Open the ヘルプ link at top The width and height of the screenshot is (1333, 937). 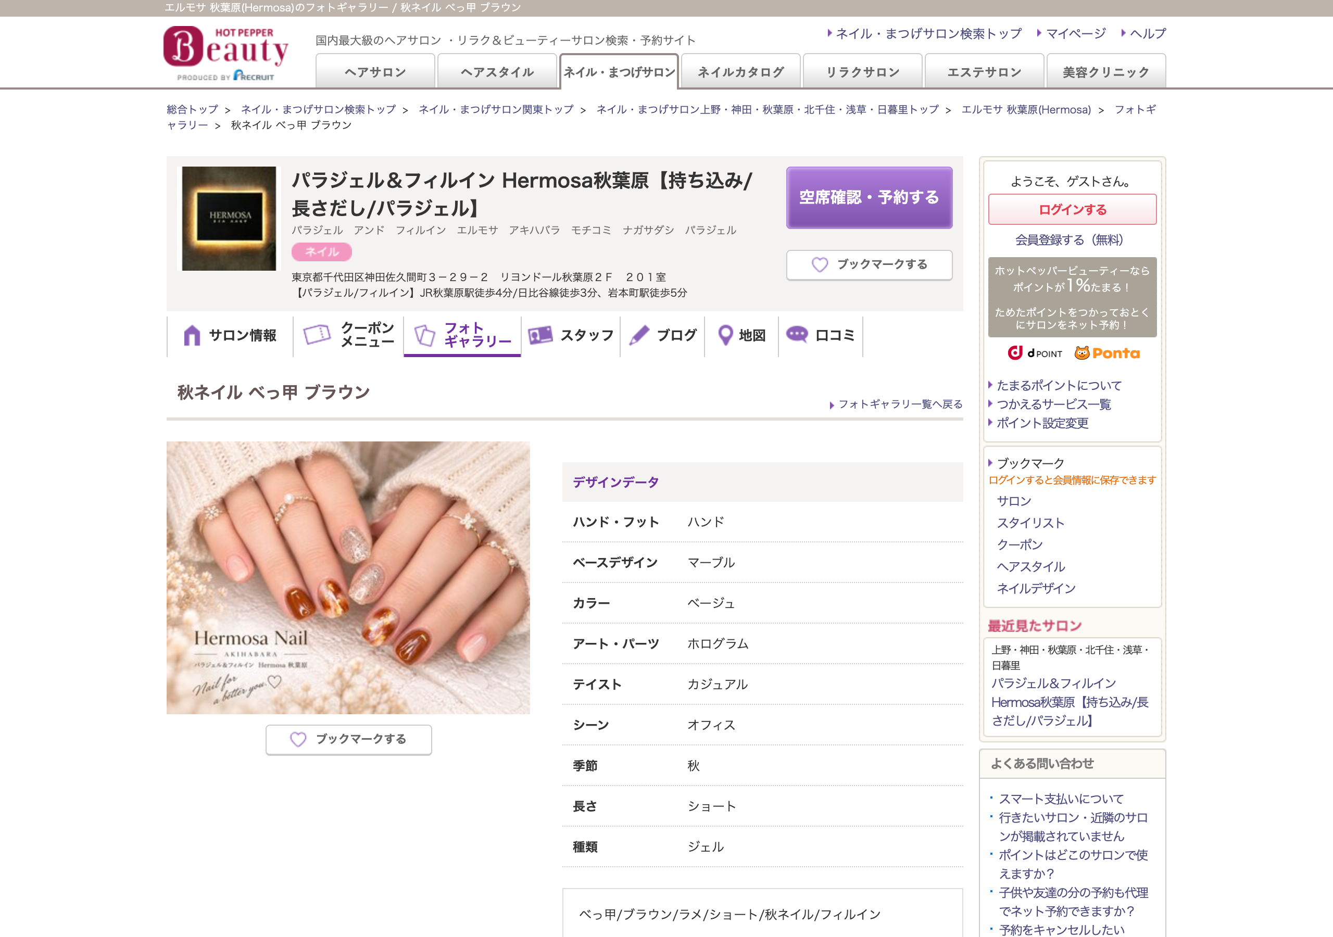[x=1148, y=34]
